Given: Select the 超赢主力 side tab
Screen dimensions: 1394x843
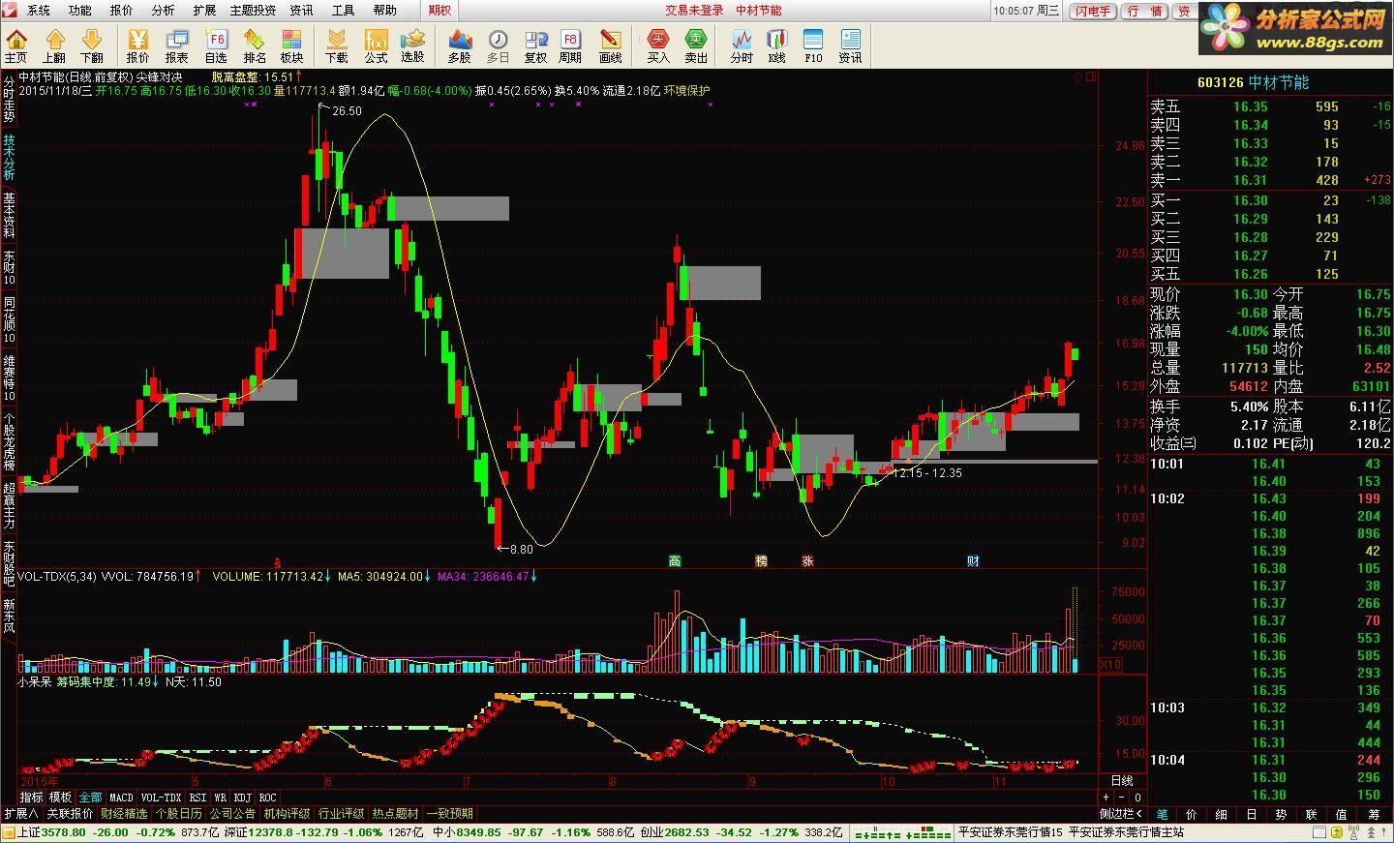Looking at the screenshot, I should 9,505.
